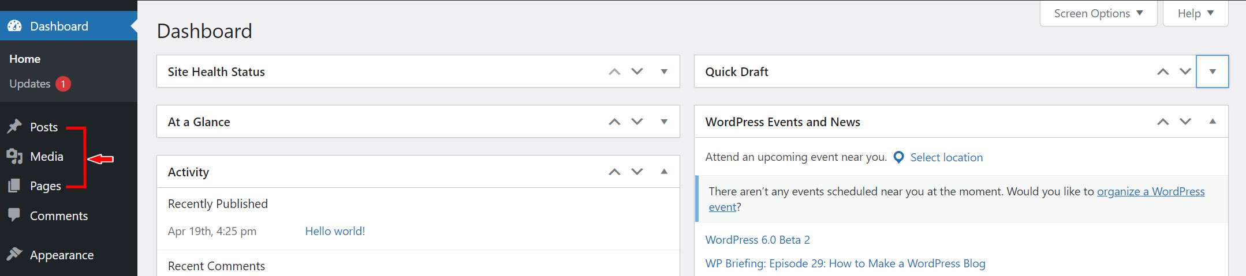1246x276 pixels.
Task: Click the red Updates count badge
Action: tap(63, 84)
